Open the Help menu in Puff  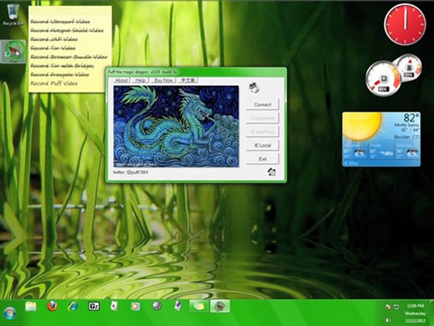coord(140,80)
